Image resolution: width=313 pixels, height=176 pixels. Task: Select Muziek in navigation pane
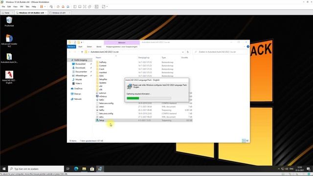point(78,79)
